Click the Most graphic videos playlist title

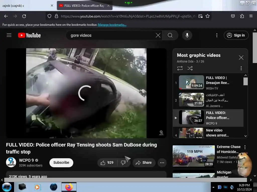(x=199, y=55)
